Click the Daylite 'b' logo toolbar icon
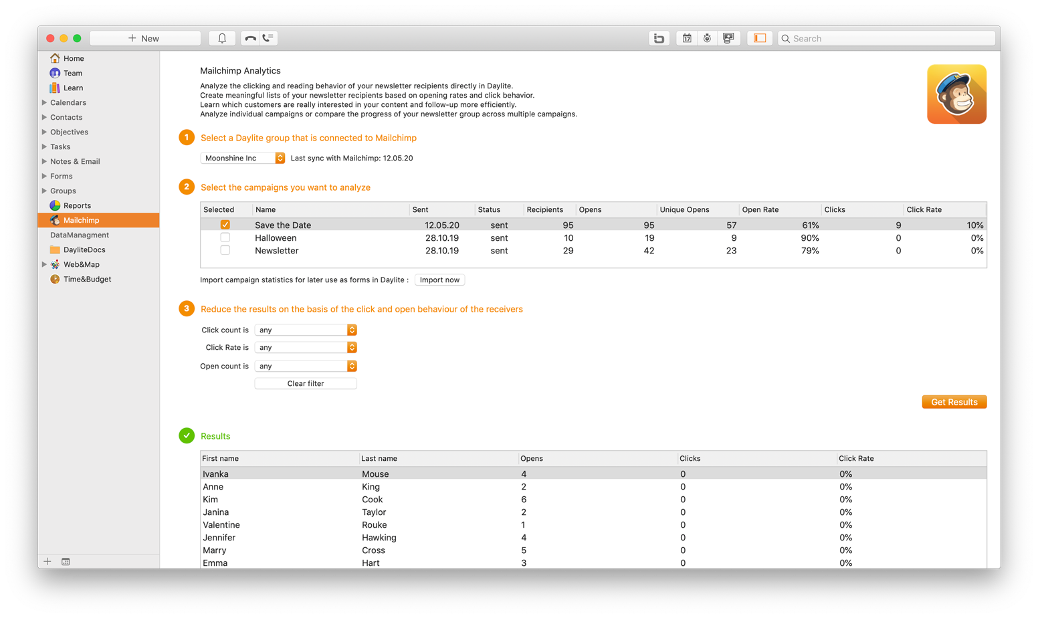 point(659,38)
